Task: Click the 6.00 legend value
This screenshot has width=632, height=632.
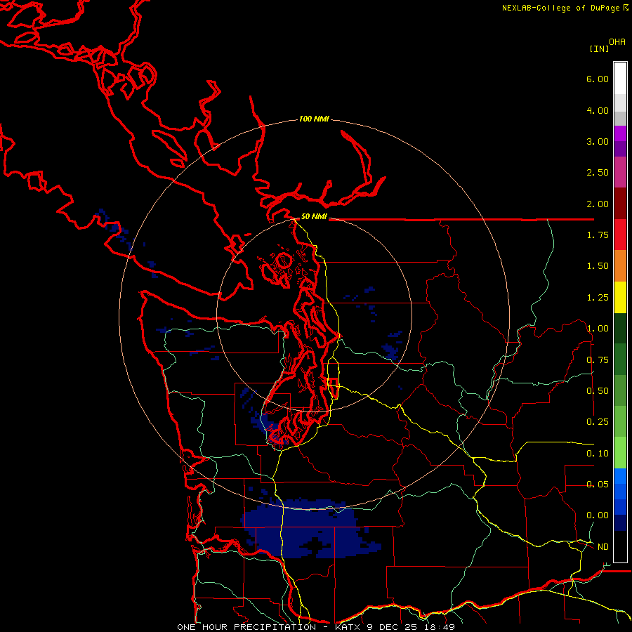Action: point(598,79)
